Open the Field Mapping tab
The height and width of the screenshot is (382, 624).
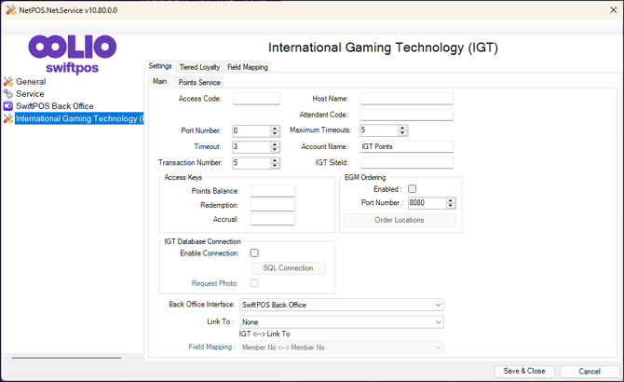click(x=247, y=67)
